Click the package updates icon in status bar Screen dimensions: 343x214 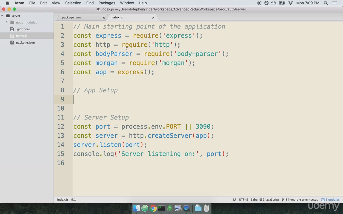[323, 199]
